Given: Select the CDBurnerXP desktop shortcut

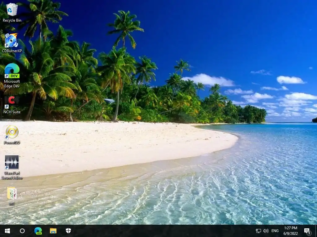Looking at the screenshot, I should coord(12,43).
